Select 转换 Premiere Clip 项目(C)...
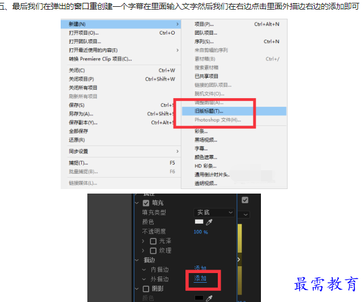Image resolution: width=363 pixels, height=302 pixels. 121,59
